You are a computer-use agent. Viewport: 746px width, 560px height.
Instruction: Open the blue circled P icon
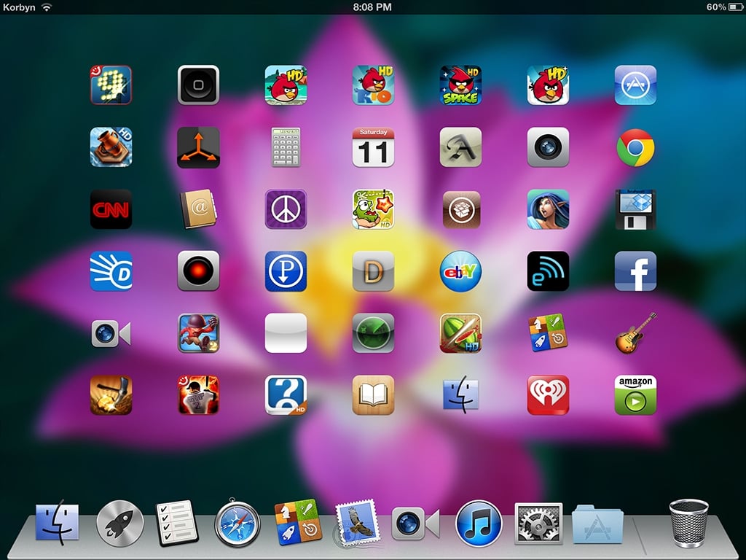tap(286, 271)
